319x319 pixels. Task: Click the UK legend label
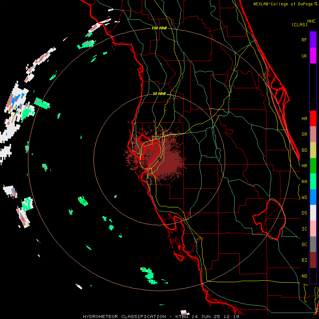[304, 56]
